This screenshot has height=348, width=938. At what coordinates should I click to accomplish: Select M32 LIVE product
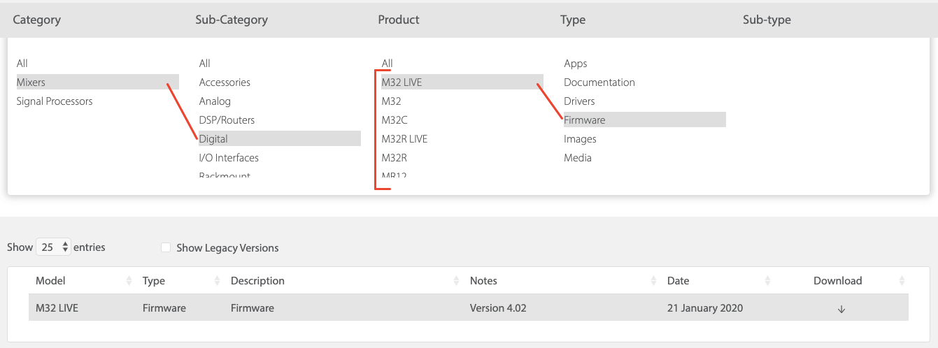click(462, 82)
